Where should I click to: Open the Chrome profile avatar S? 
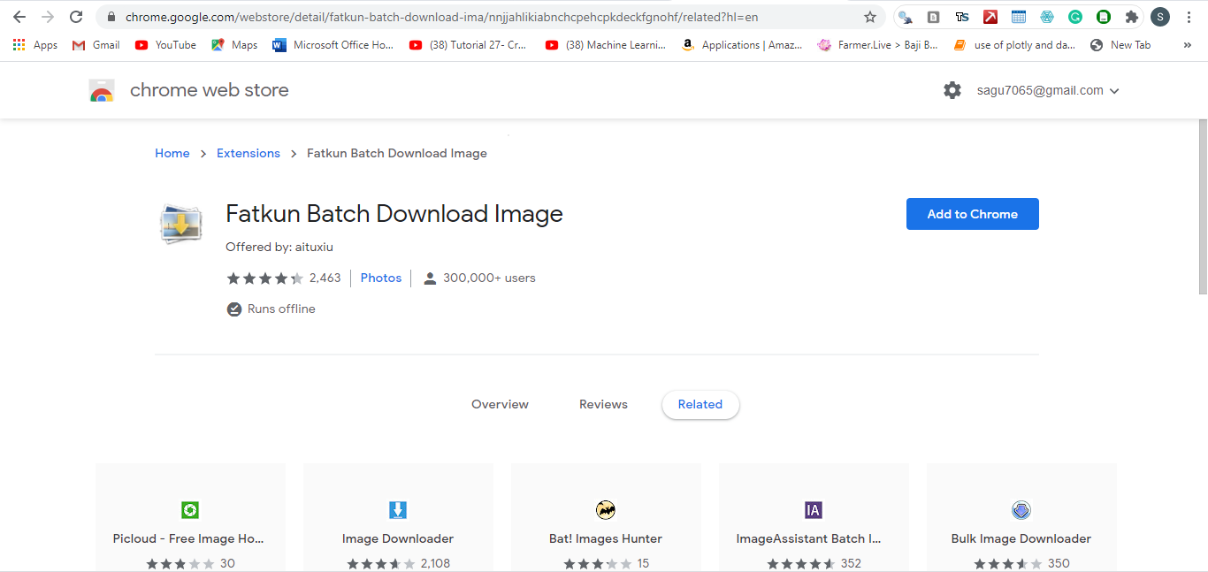tap(1160, 17)
